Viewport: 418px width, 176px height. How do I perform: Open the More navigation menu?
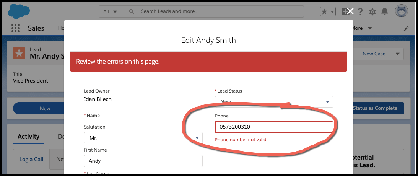(x=361, y=28)
